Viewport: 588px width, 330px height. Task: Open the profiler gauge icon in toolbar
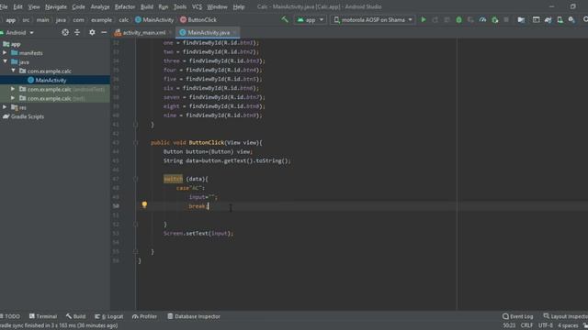coord(482,20)
